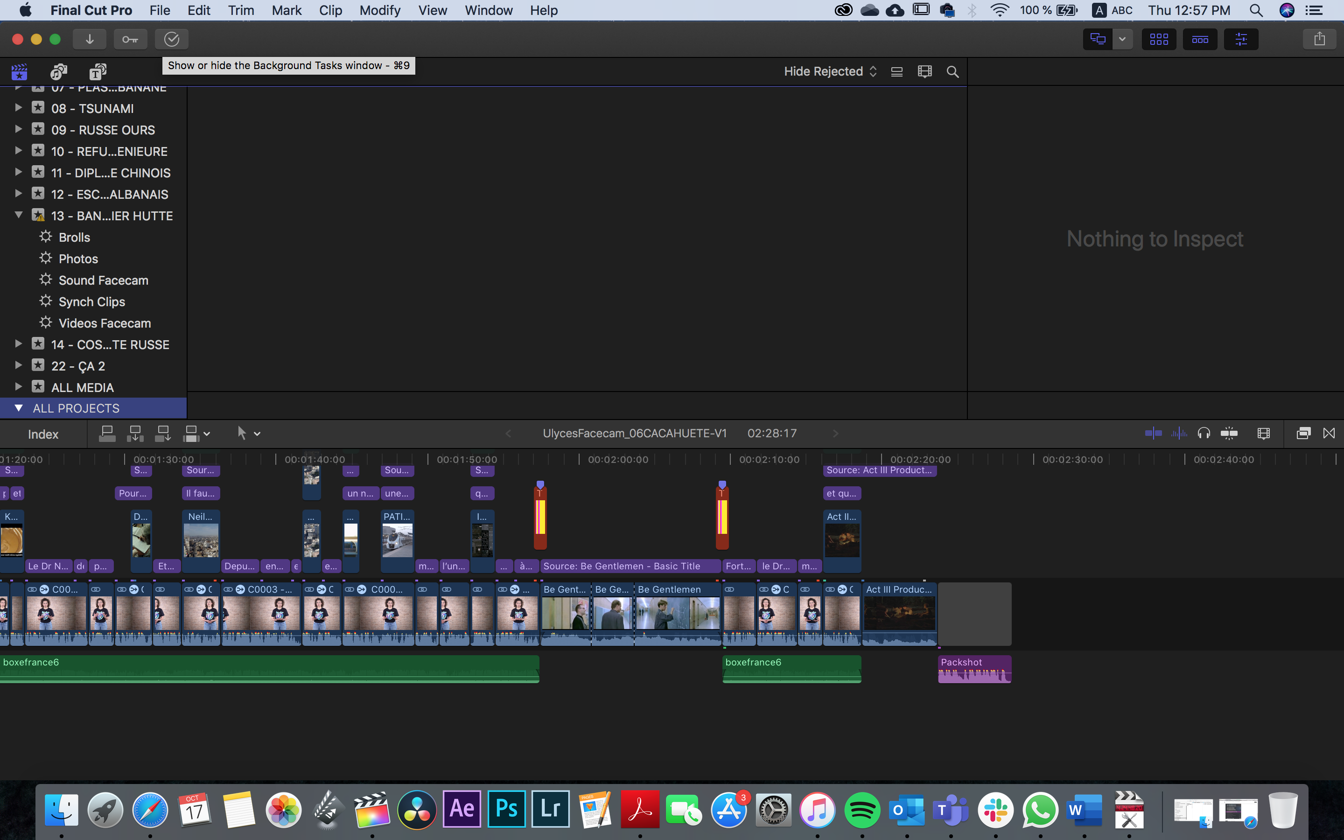The height and width of the screenshot is (840, 1344).
Task: Toggle the Inspector sliders panel button
Action: click(1241, 39)
